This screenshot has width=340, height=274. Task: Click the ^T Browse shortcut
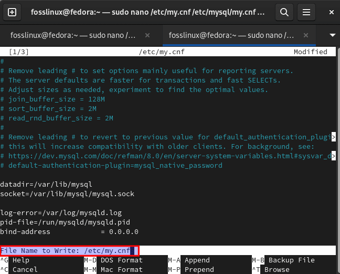pos(271,269)
